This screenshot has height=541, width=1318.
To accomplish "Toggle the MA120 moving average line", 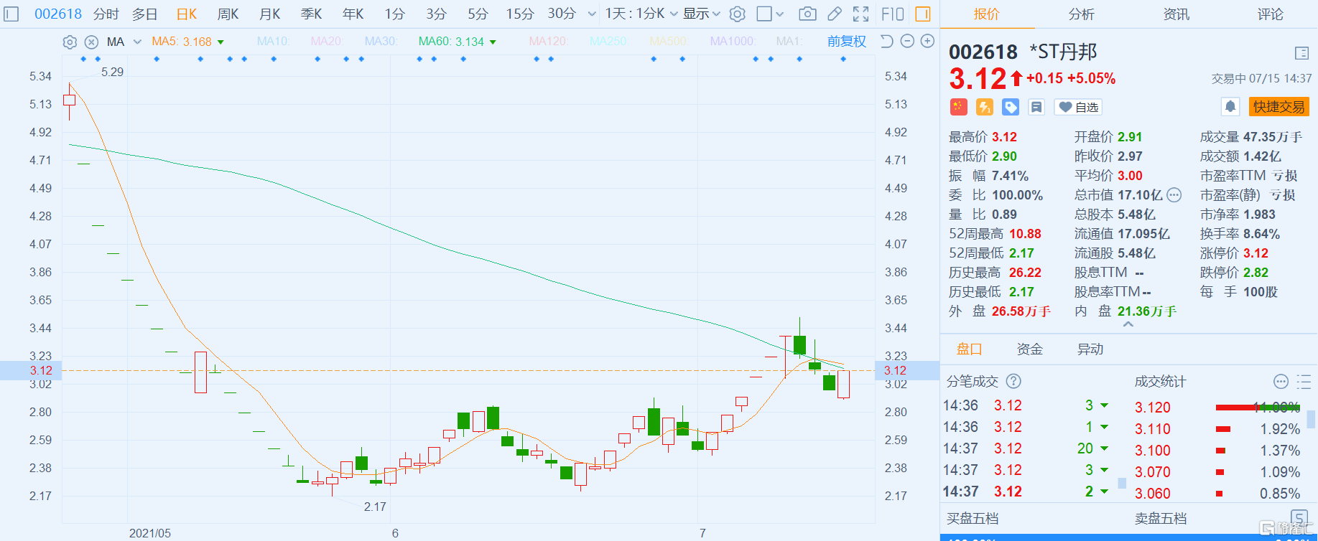I will 548,42.
